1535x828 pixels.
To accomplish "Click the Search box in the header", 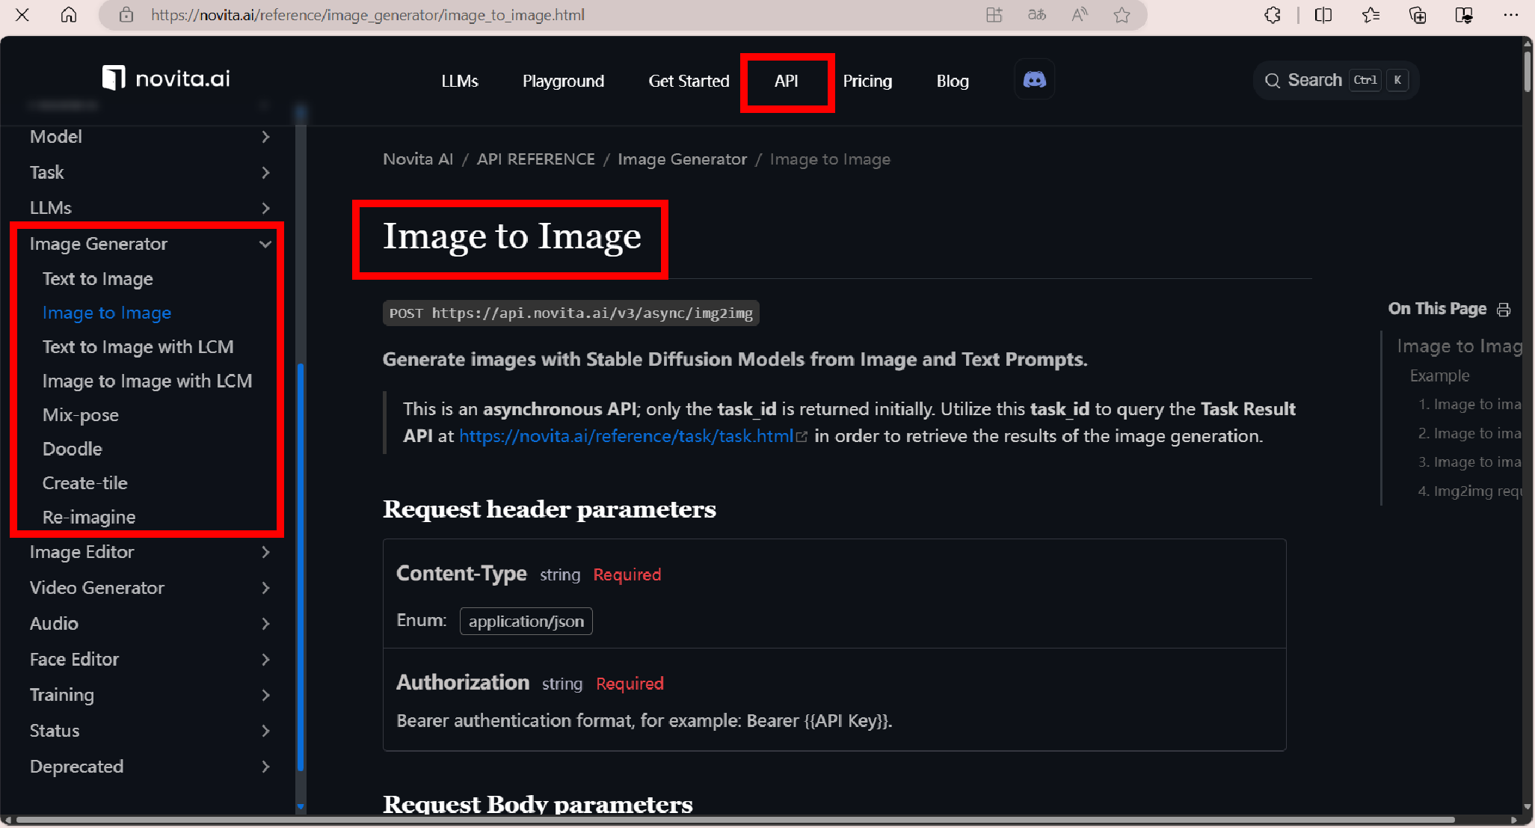I will [x=1335, y=80].
